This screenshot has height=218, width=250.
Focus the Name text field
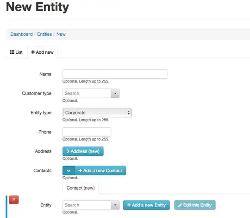(115, 74)
